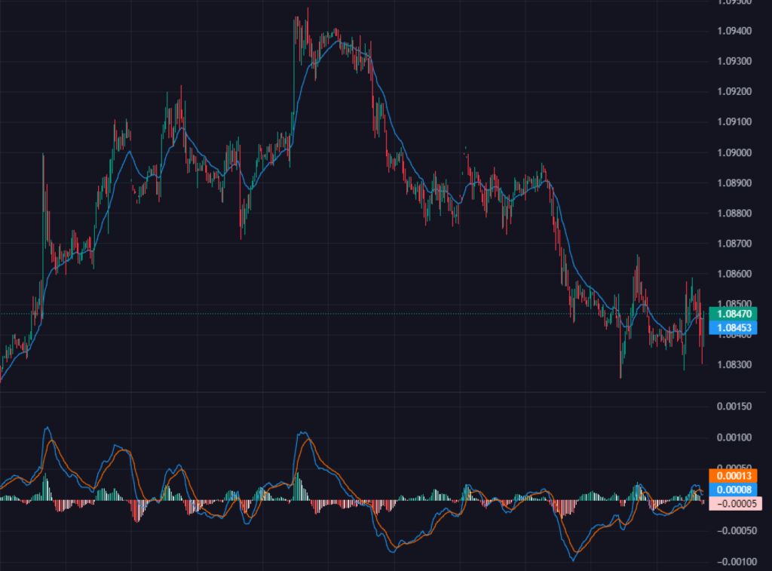Viewport: 772px width, 571px height.
Task: Click the 1.08800 price axis label
Action: coord(734,213)
